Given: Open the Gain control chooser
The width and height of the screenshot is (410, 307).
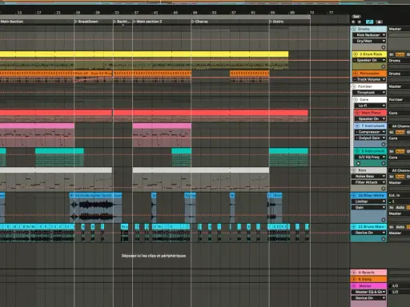Looking at the screenshot, I should click(x=369, y=208).
